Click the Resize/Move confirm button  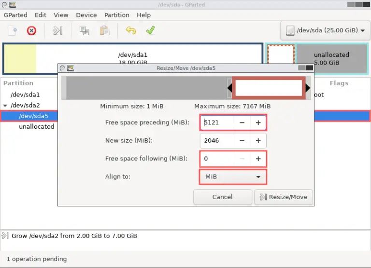tap(284, 197)
